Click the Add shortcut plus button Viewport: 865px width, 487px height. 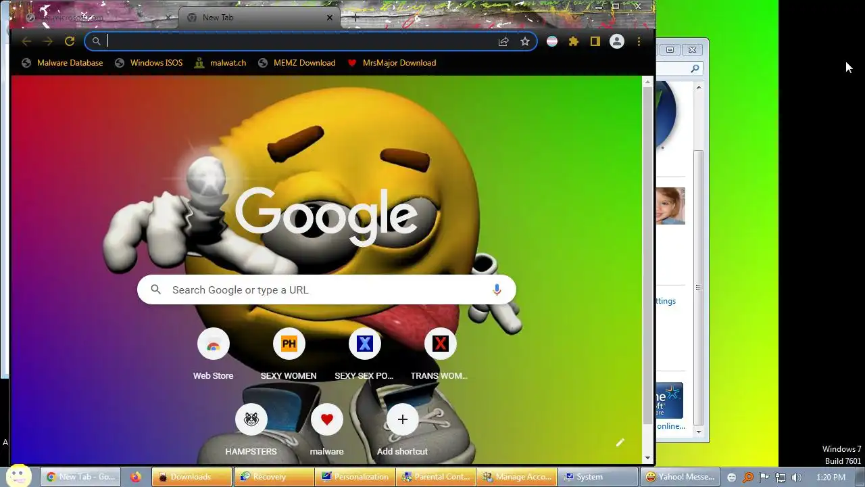pos(403,420)
